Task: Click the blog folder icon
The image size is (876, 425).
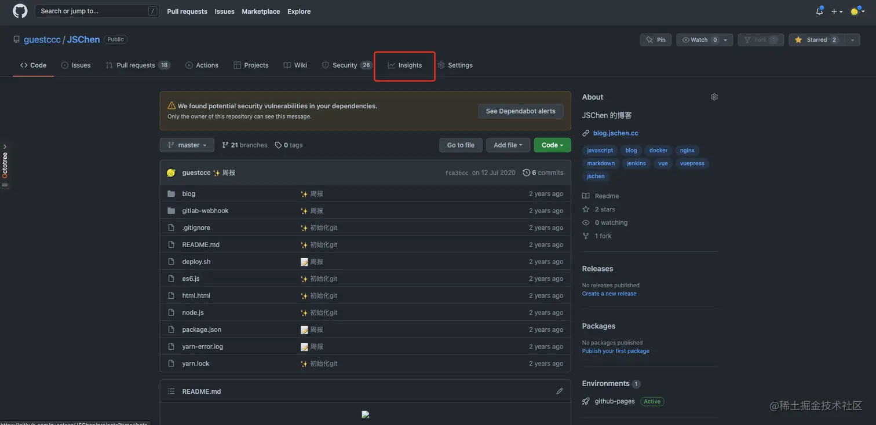Action: 171,193
